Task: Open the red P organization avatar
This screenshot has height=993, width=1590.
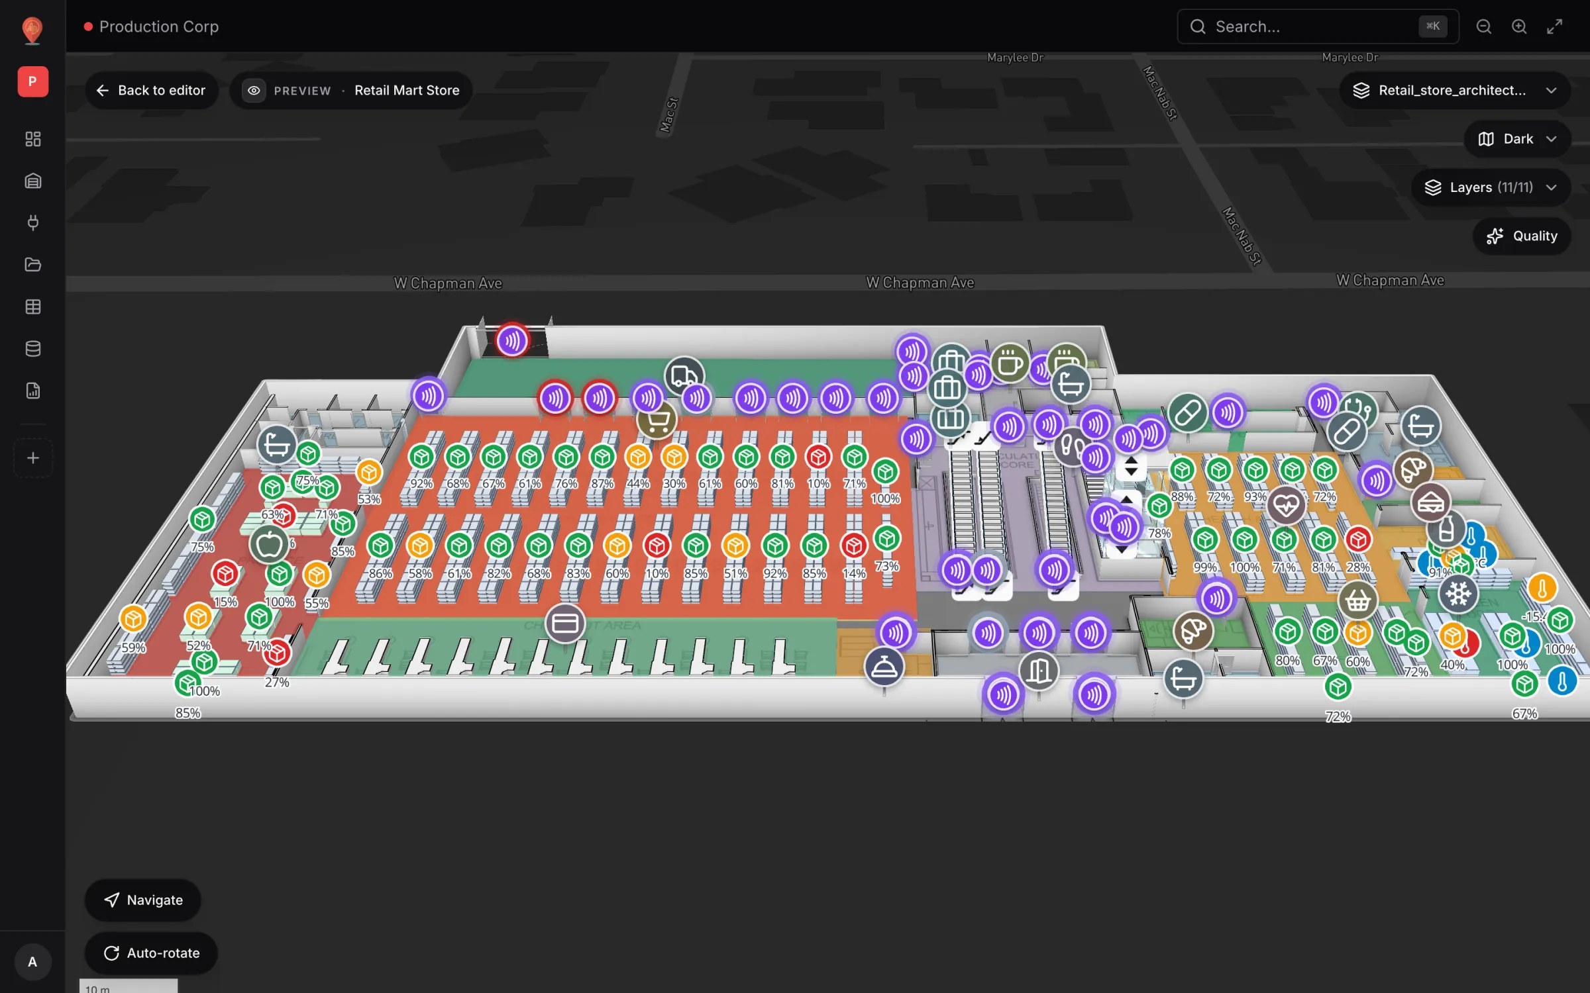Action: [x=32, y=81]
